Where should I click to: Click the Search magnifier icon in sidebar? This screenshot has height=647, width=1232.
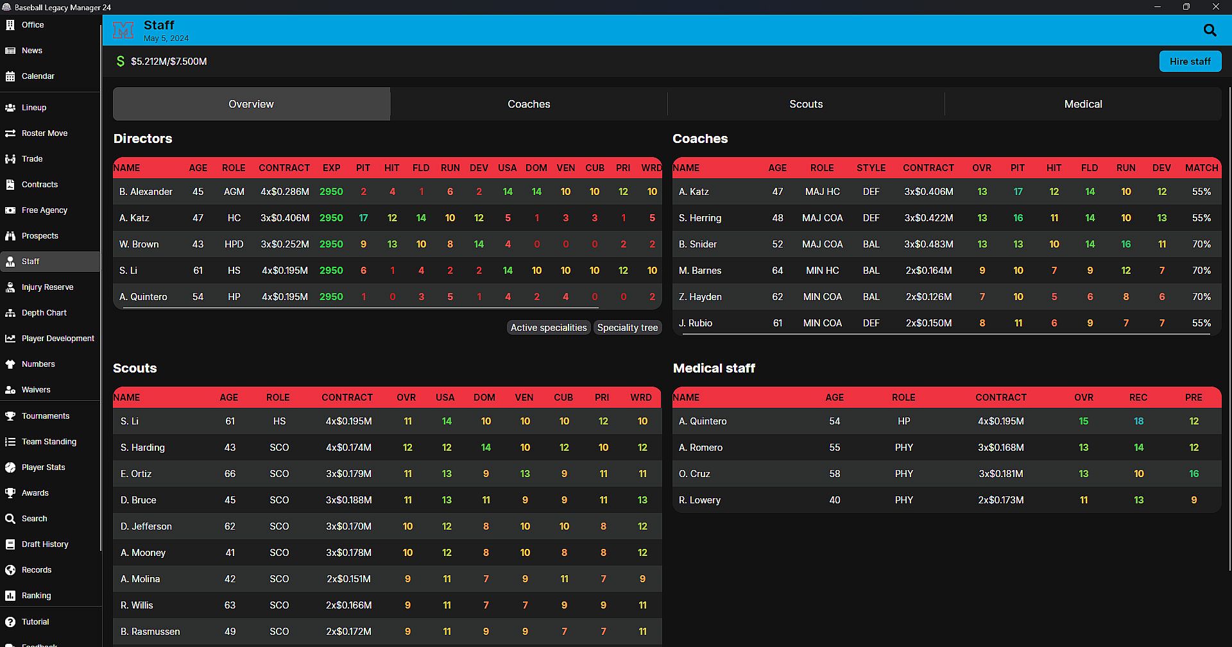click(10, 519)
